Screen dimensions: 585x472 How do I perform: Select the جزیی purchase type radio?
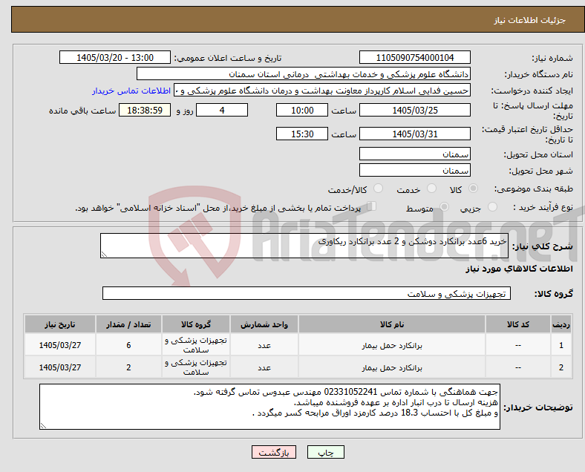click(492, 207)
